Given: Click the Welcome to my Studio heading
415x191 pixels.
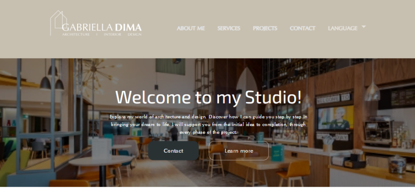Looking at the screenshot, I should [208, 97].
